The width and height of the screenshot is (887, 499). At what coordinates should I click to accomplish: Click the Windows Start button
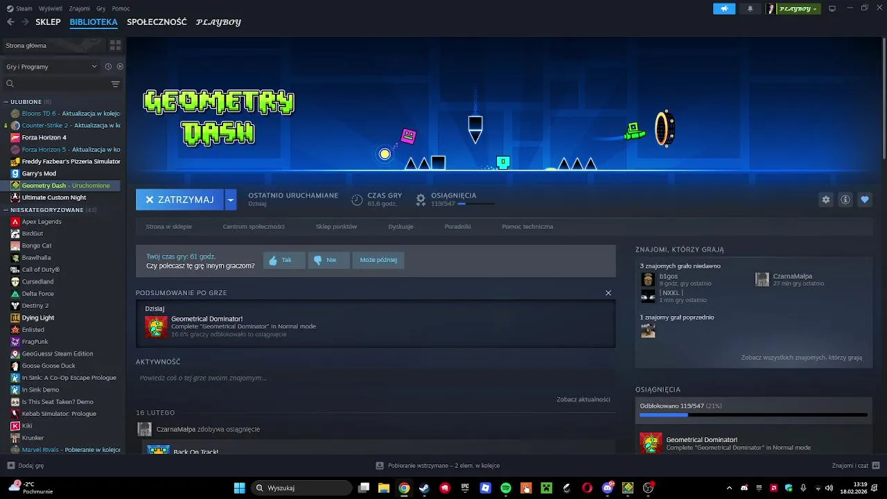tap(239, 488)
